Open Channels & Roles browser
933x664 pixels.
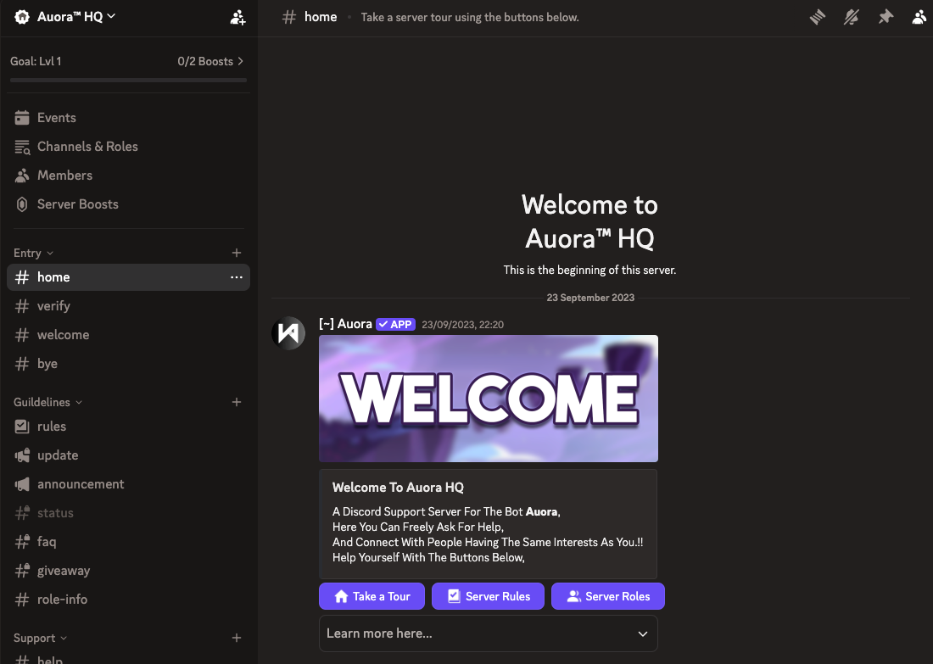87,147
